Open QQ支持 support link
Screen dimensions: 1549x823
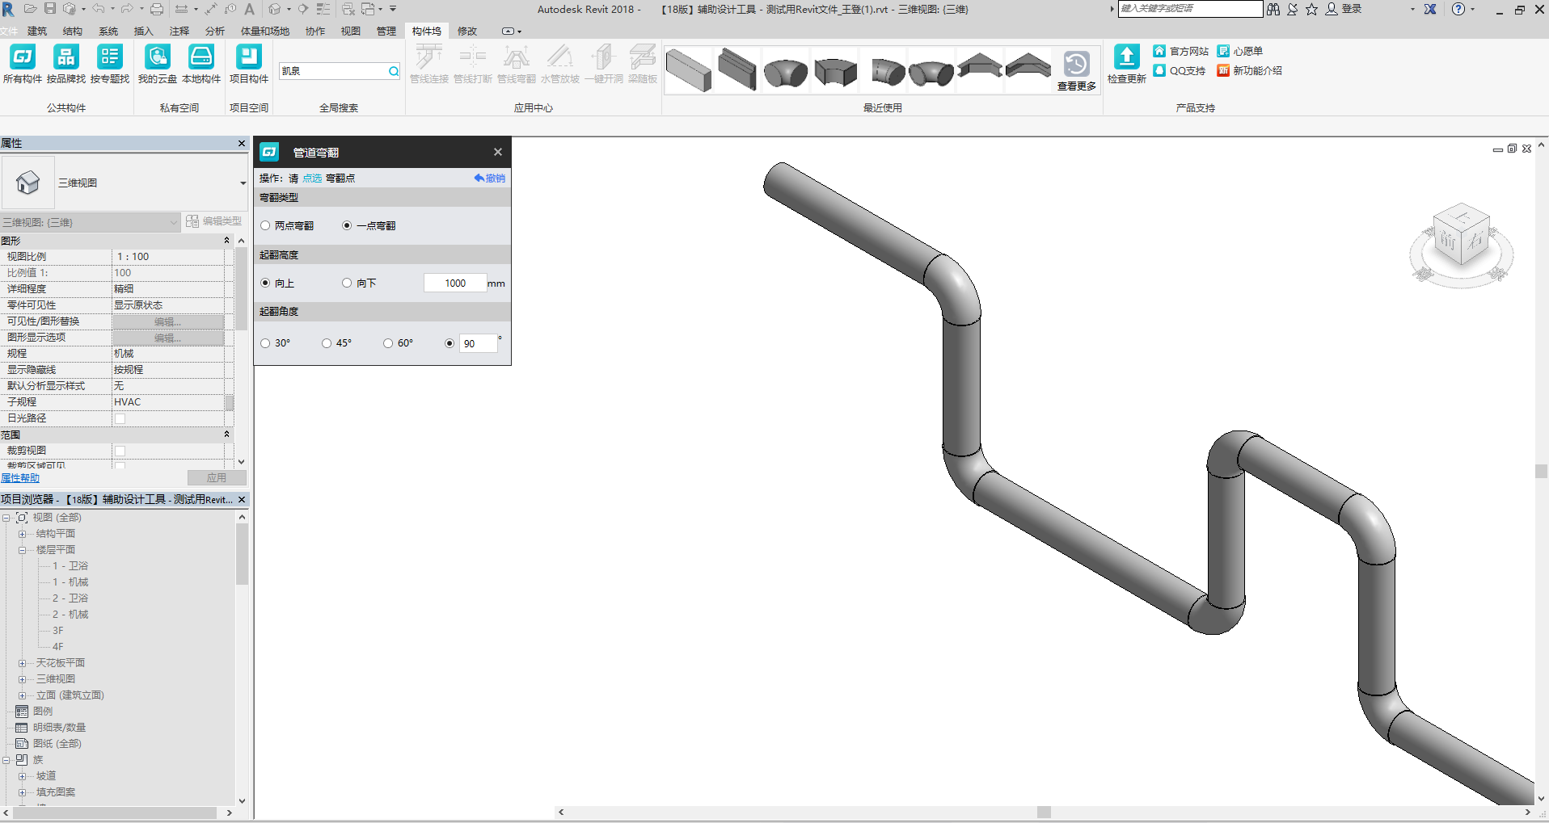coord(1180,70)
